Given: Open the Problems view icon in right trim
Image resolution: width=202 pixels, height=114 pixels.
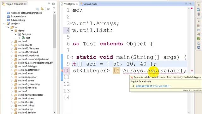Looking at the screenshot, I should [199, 26].
